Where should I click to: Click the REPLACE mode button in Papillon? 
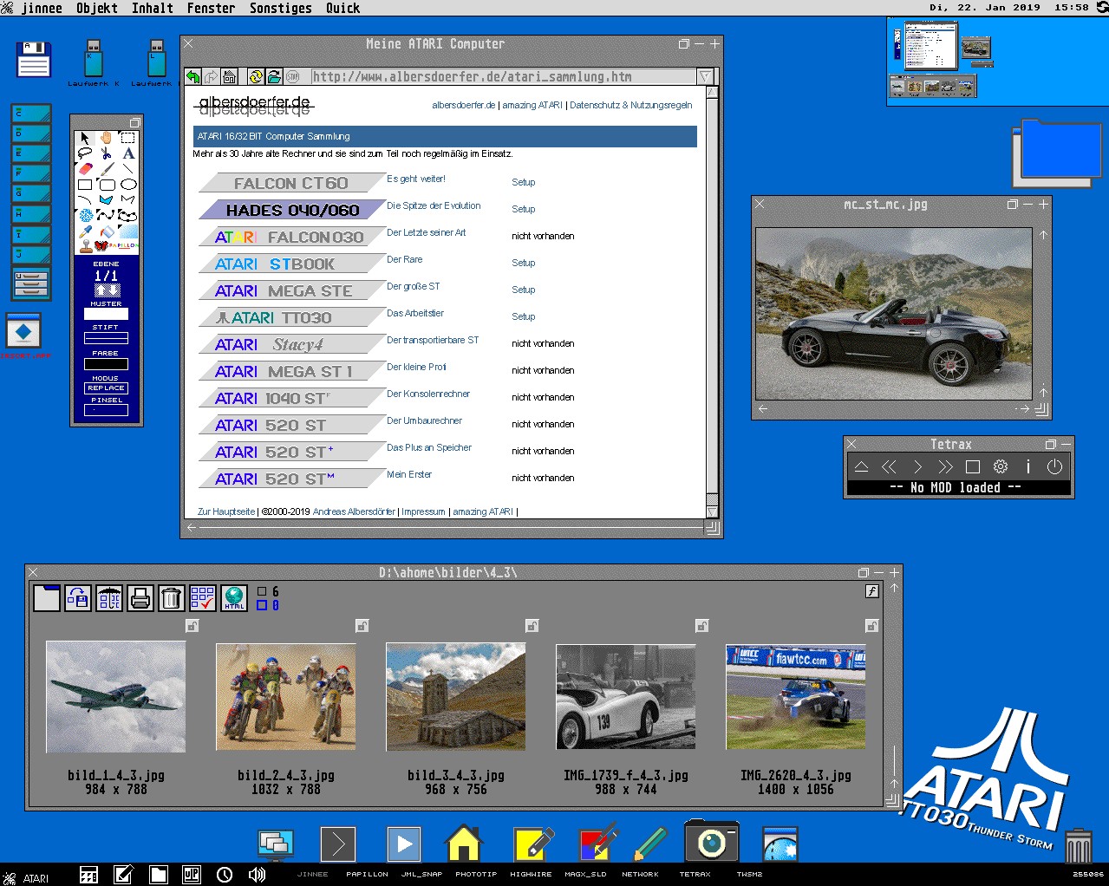pyautogui.click(x=106, y=388)
